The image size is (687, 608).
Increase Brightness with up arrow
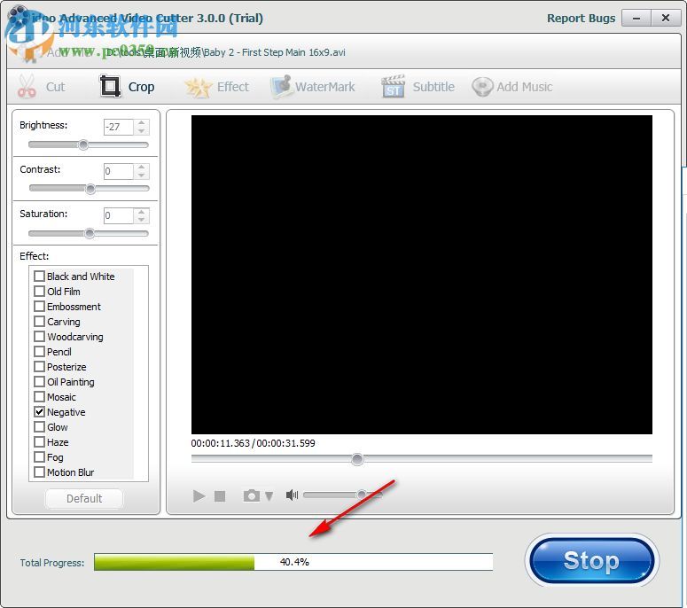[141, 123]
